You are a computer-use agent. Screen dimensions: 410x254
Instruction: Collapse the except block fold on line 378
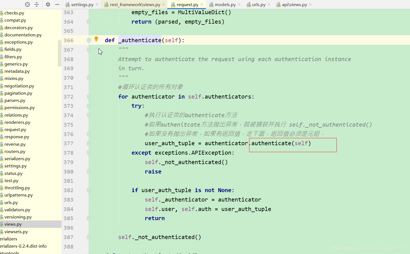89,153
